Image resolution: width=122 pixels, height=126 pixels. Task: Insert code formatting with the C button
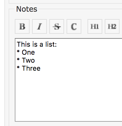[74, 26]
